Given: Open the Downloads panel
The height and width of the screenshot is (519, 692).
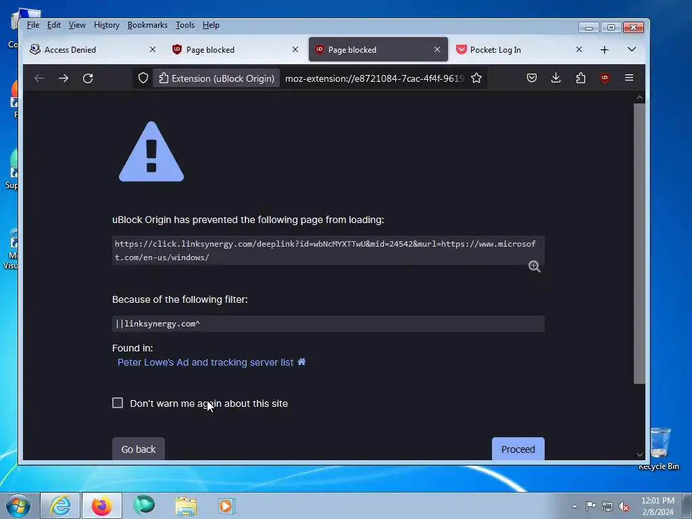Looking at the screenshot, I should pyautogui.click(x=556, y=78).
